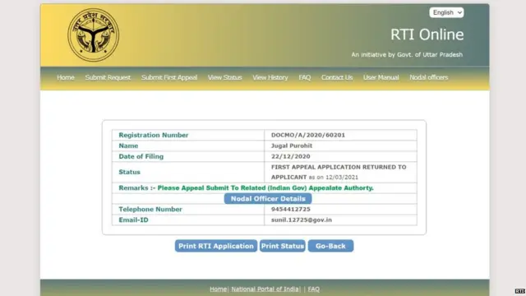Select email sunil.12725@gov.in

pos(302,220)
